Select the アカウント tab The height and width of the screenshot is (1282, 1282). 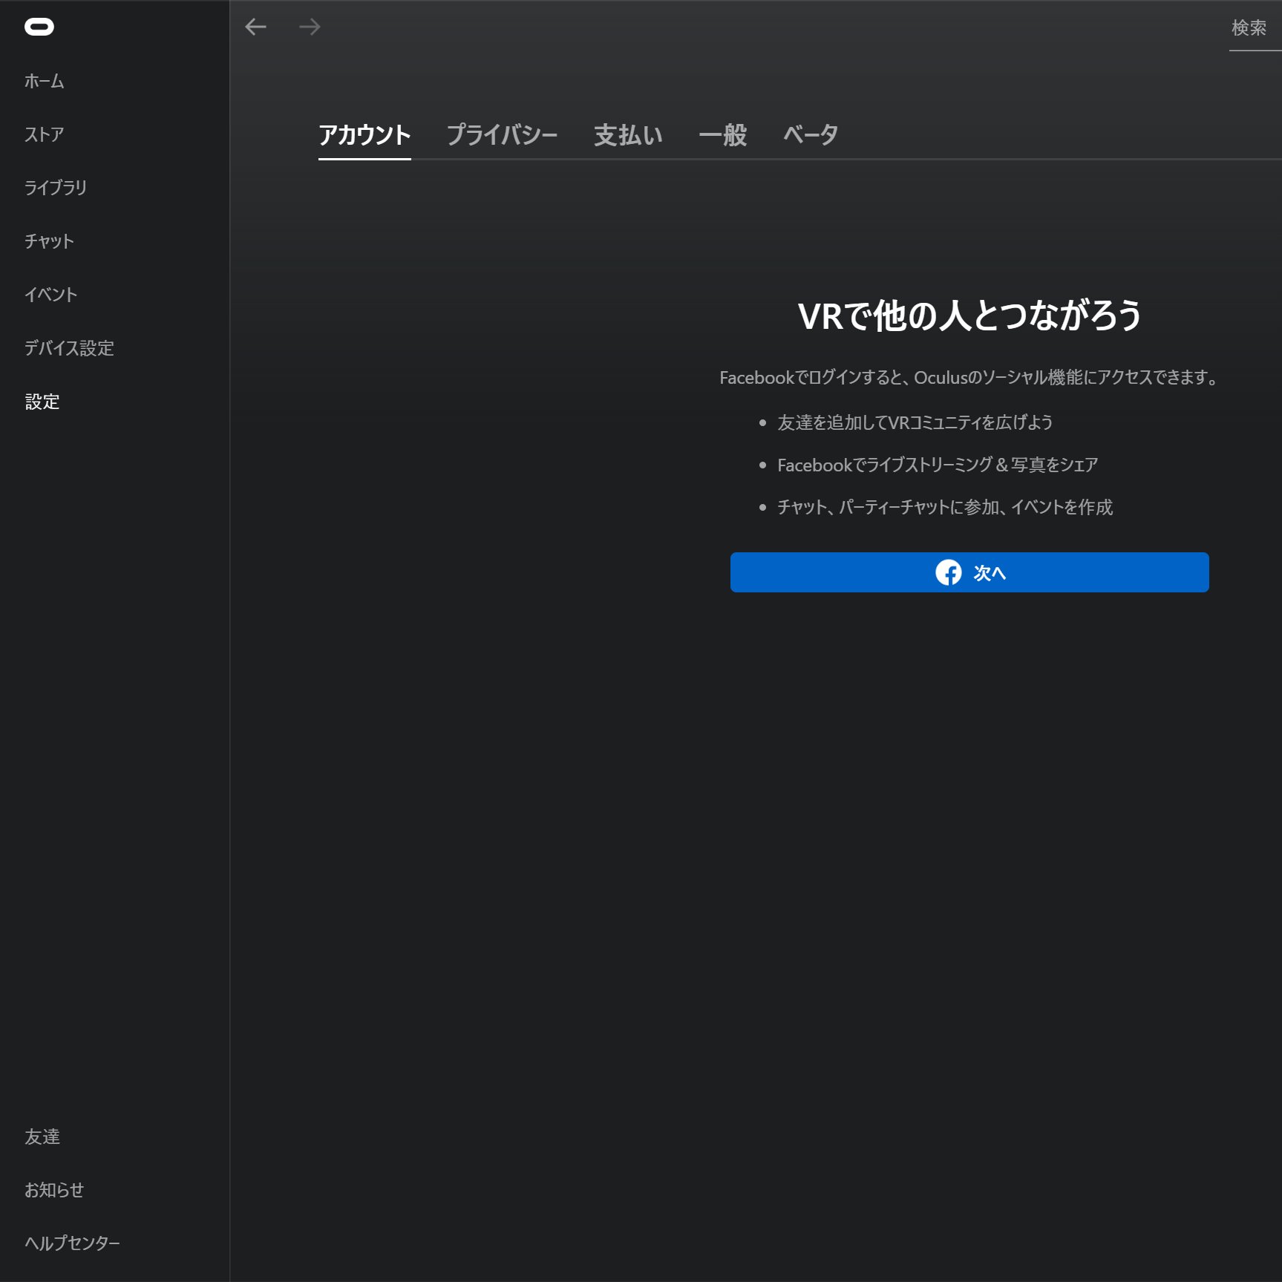[x=364, y=134]
